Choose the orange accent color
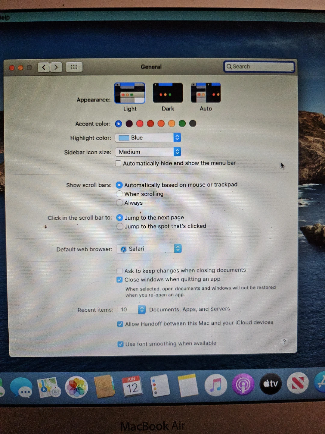This screenshot has height=434, width=325. (161, 124)
